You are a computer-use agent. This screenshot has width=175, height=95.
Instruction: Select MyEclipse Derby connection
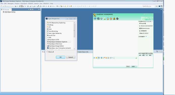(9, 12)
